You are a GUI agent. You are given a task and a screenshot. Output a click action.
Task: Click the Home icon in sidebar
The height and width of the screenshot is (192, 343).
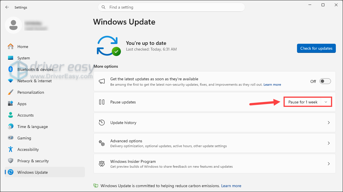click(x=11, y=47)
